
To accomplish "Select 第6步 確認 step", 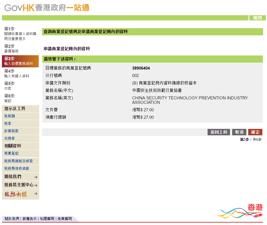I will [9, 98].
